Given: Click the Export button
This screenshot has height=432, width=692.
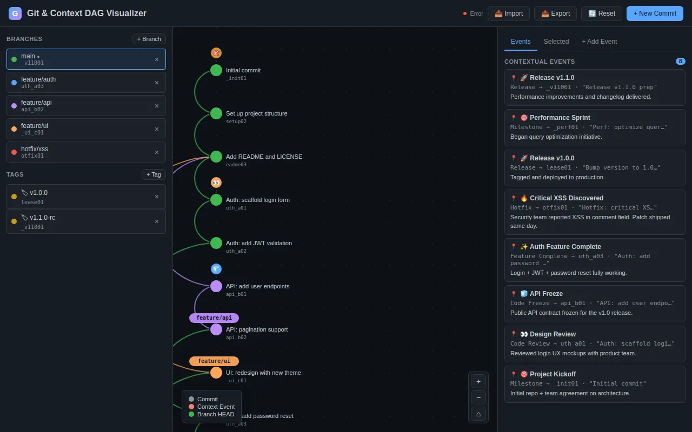Looking at the screenshot, I should 555,13.
